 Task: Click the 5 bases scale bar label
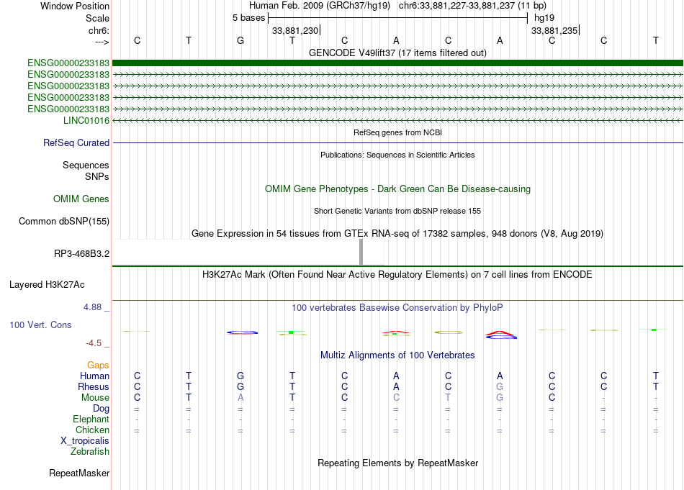click(x=248, y=18)
